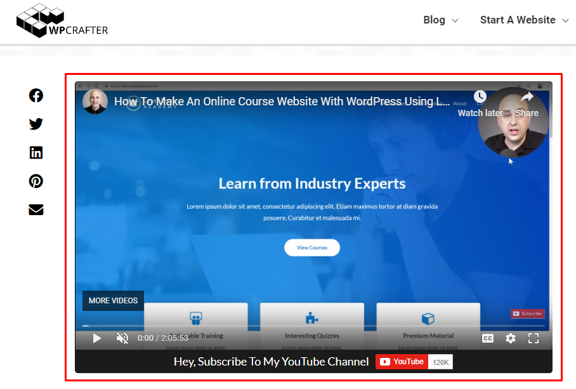Click the Learn from Industry Experts heading
The width and height of the screenshot is (576, 389).
pyautogui.click(x=312, y=183)
